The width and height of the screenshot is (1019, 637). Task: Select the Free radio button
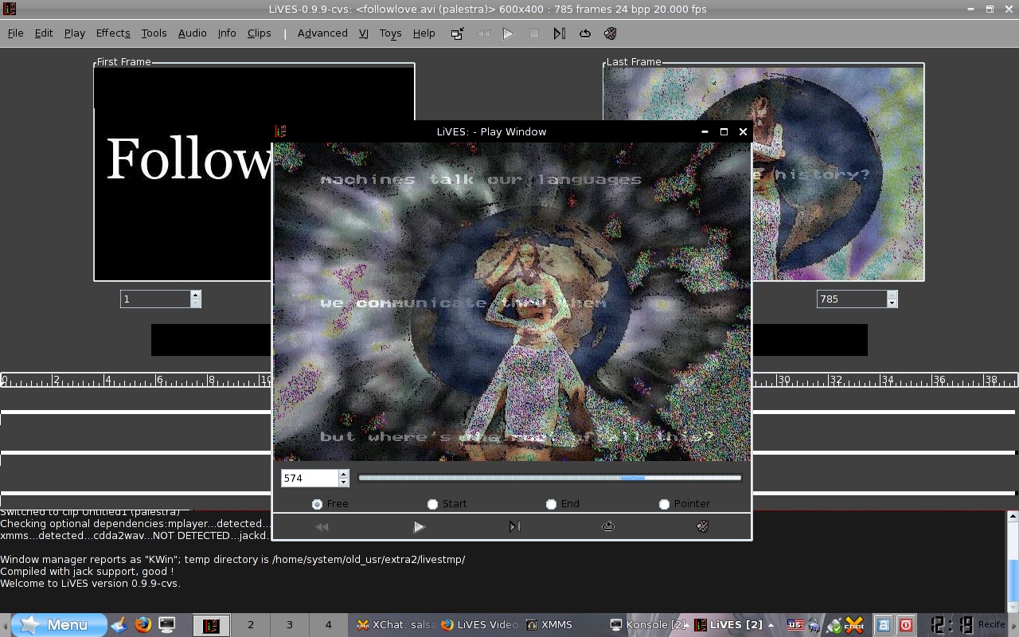coord(318,504)
